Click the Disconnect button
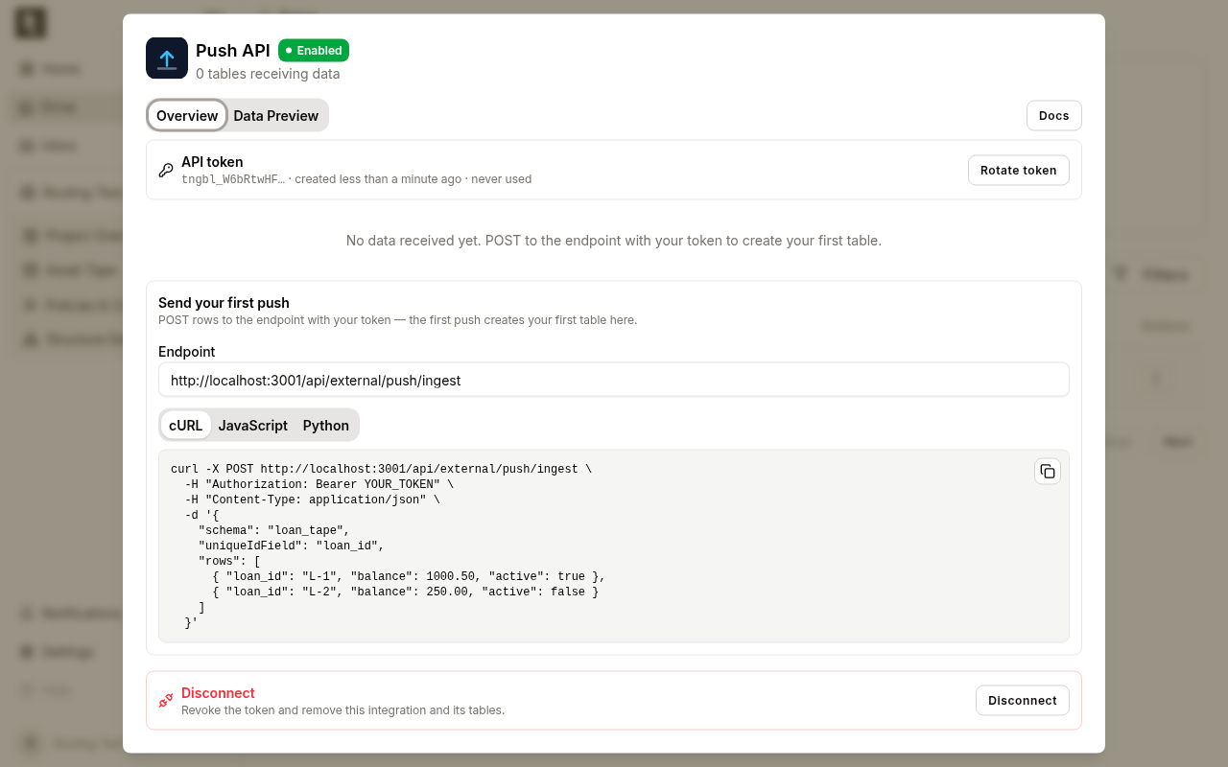Screen dimensions: 1228x767 1023,701
